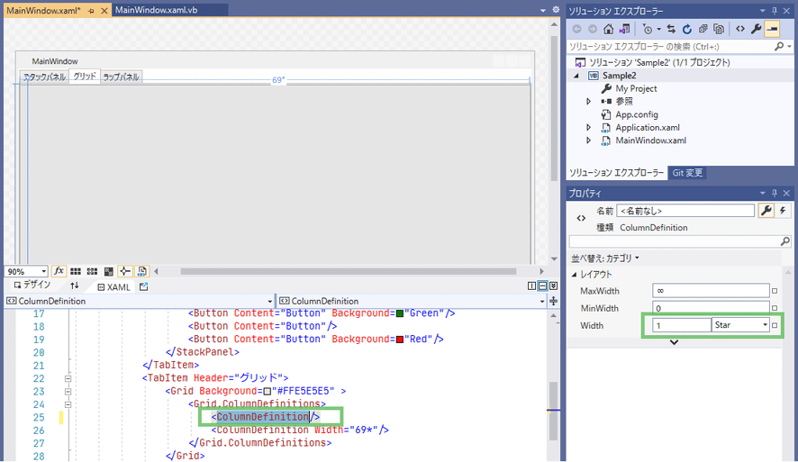Screen dimensions: 798x462
Task: Toggle the fx effects button in designer
Action: click(59, 271)
